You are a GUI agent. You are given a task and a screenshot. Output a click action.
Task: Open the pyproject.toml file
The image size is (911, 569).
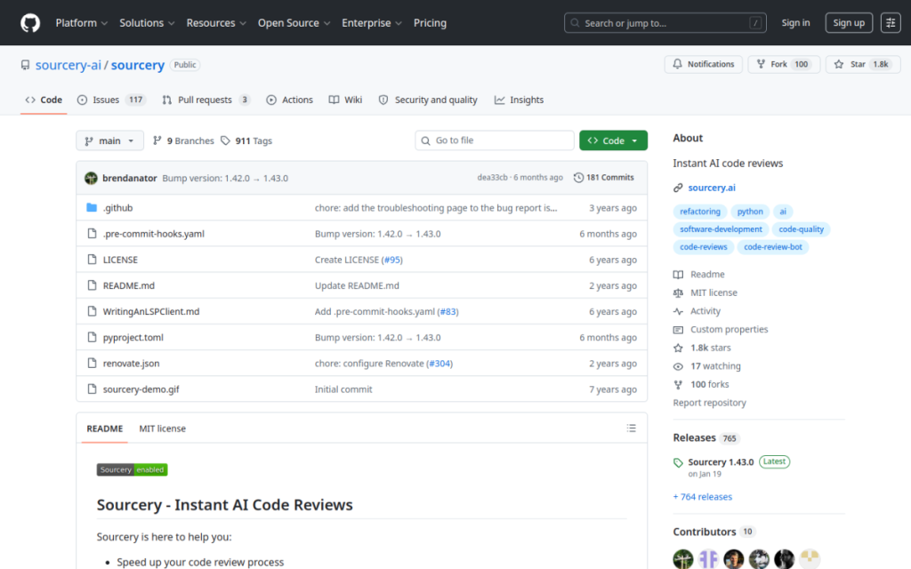point(133,337)
